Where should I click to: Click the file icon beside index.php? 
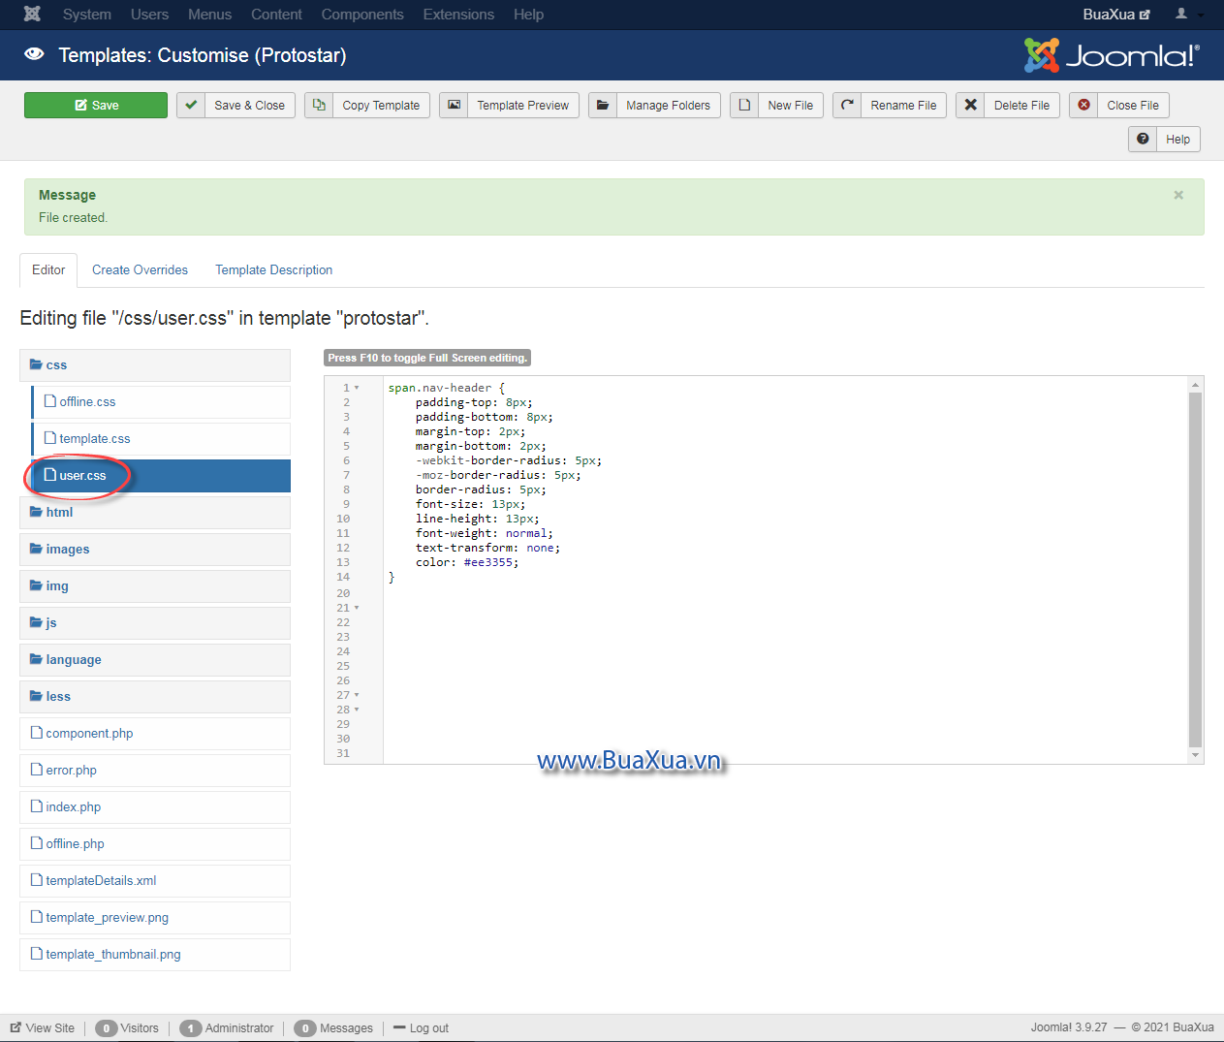pyautogui.click(x=37, y=806)
